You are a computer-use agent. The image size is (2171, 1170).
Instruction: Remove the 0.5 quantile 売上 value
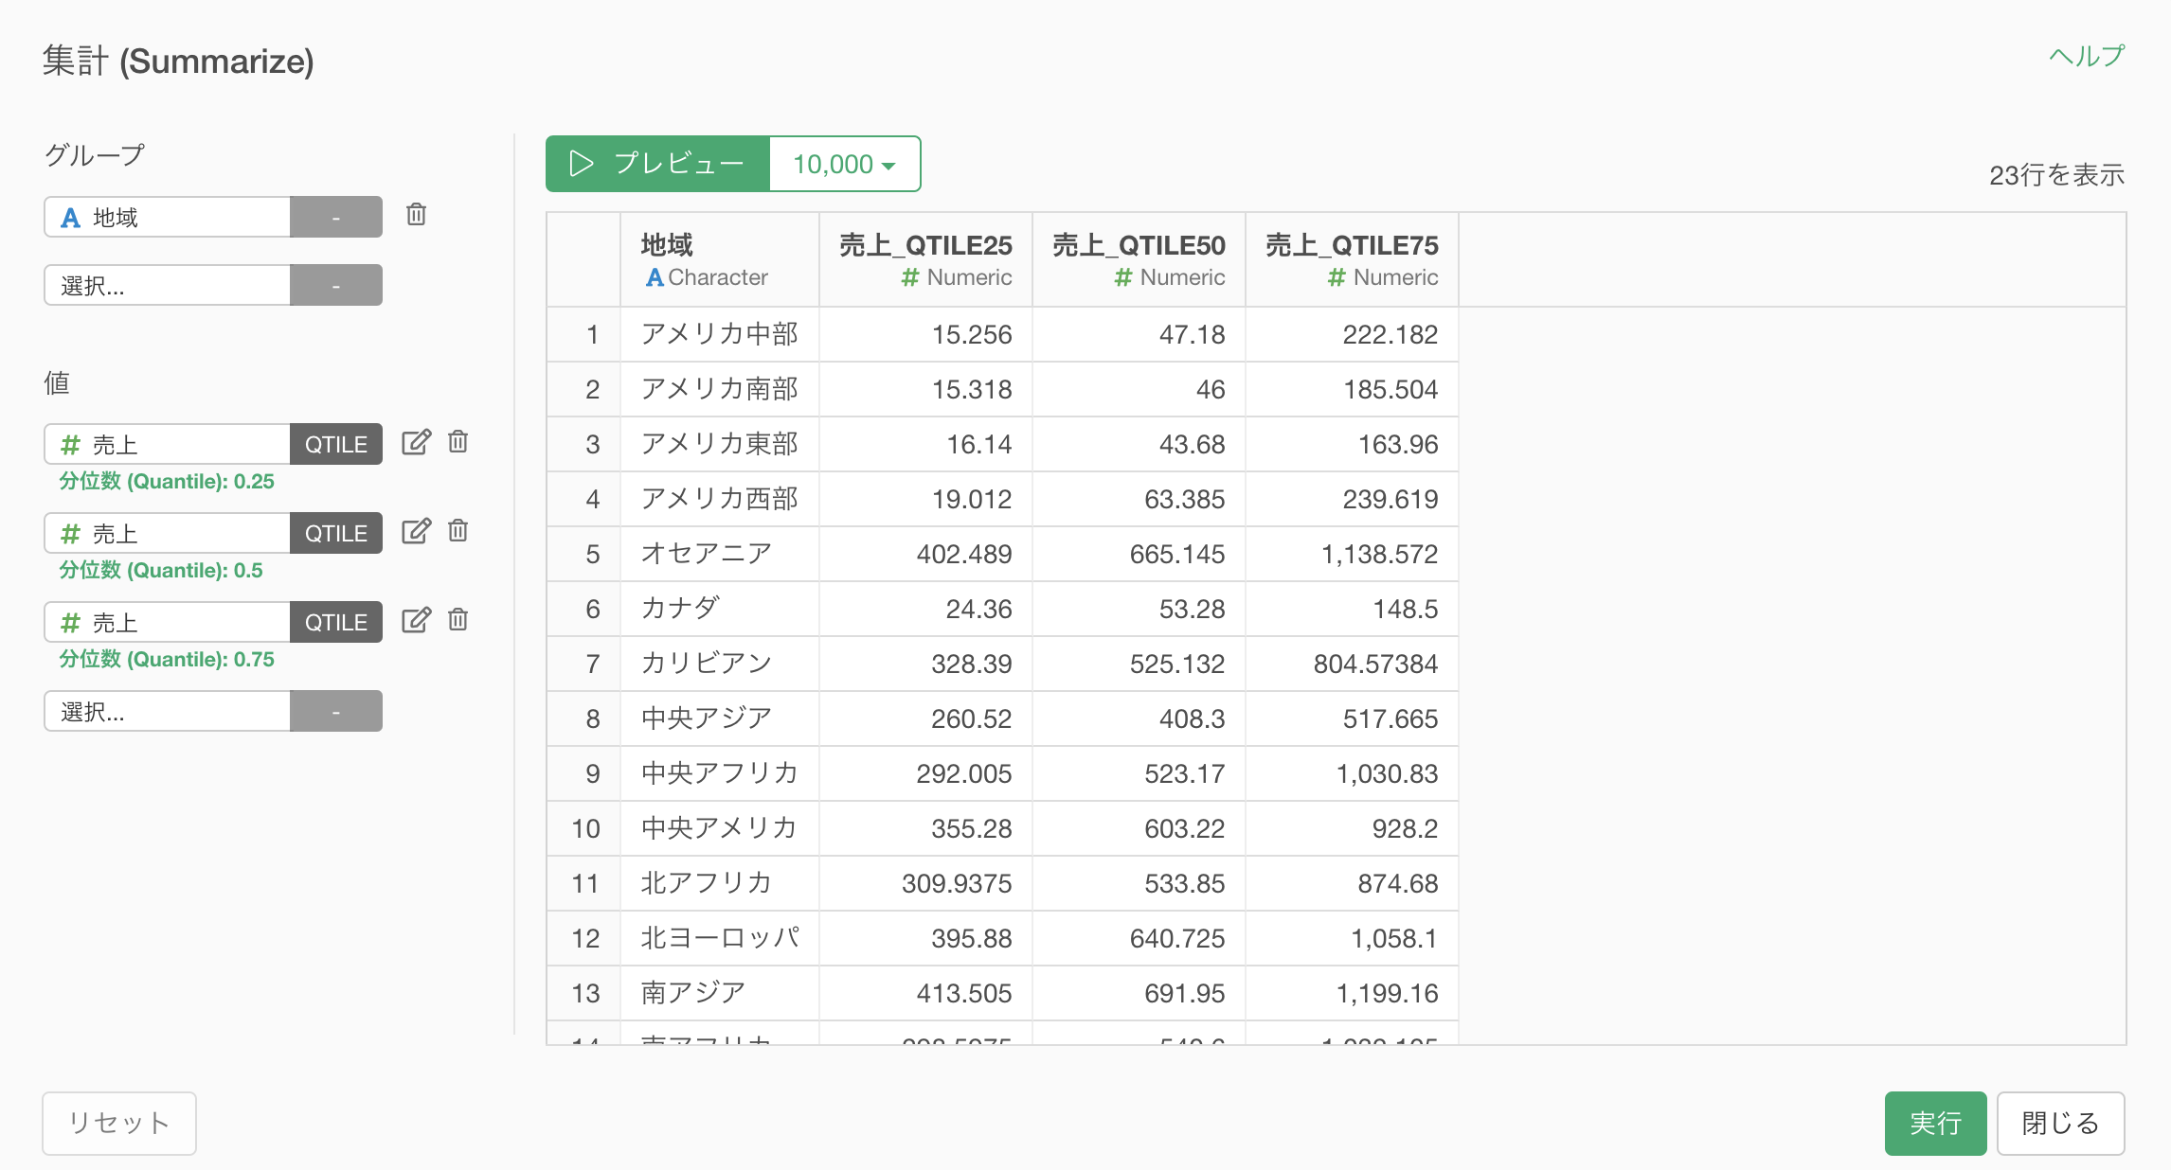(x=458, y=531)
